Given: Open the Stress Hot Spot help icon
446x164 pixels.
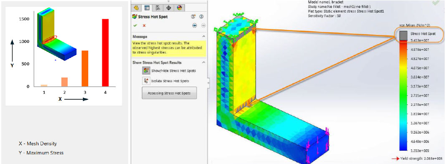Looking at the screenshot, I should tap(201, 17).
